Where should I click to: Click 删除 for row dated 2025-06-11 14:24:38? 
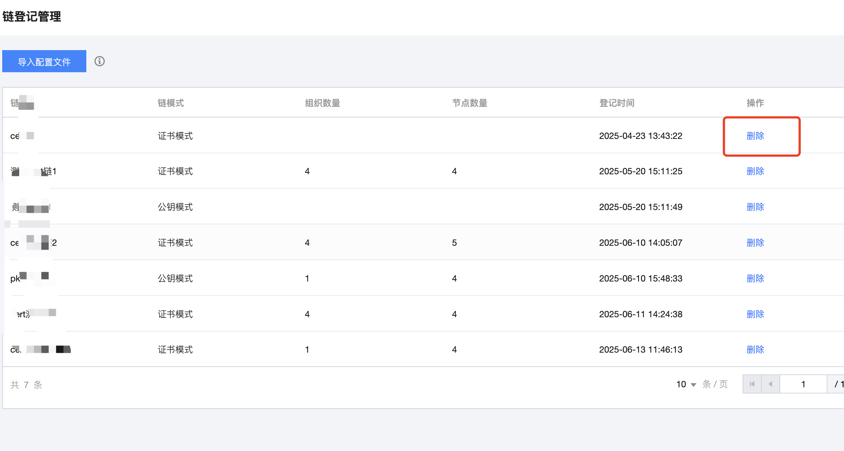[x=755, y=314]
